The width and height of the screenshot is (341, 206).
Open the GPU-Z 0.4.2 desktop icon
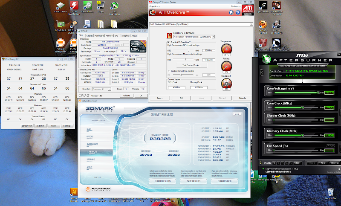tap(61, 26)
